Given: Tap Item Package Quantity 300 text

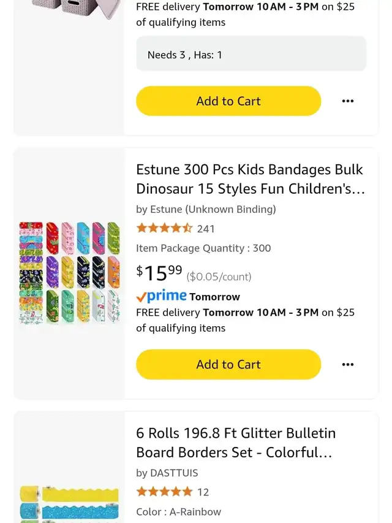Looking at the screenshot, I should click(203, 248).
